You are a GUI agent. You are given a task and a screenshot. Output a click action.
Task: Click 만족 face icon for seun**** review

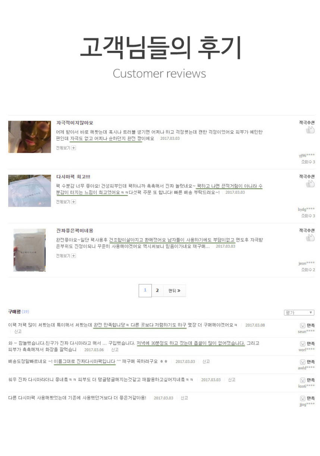(302, 326)
